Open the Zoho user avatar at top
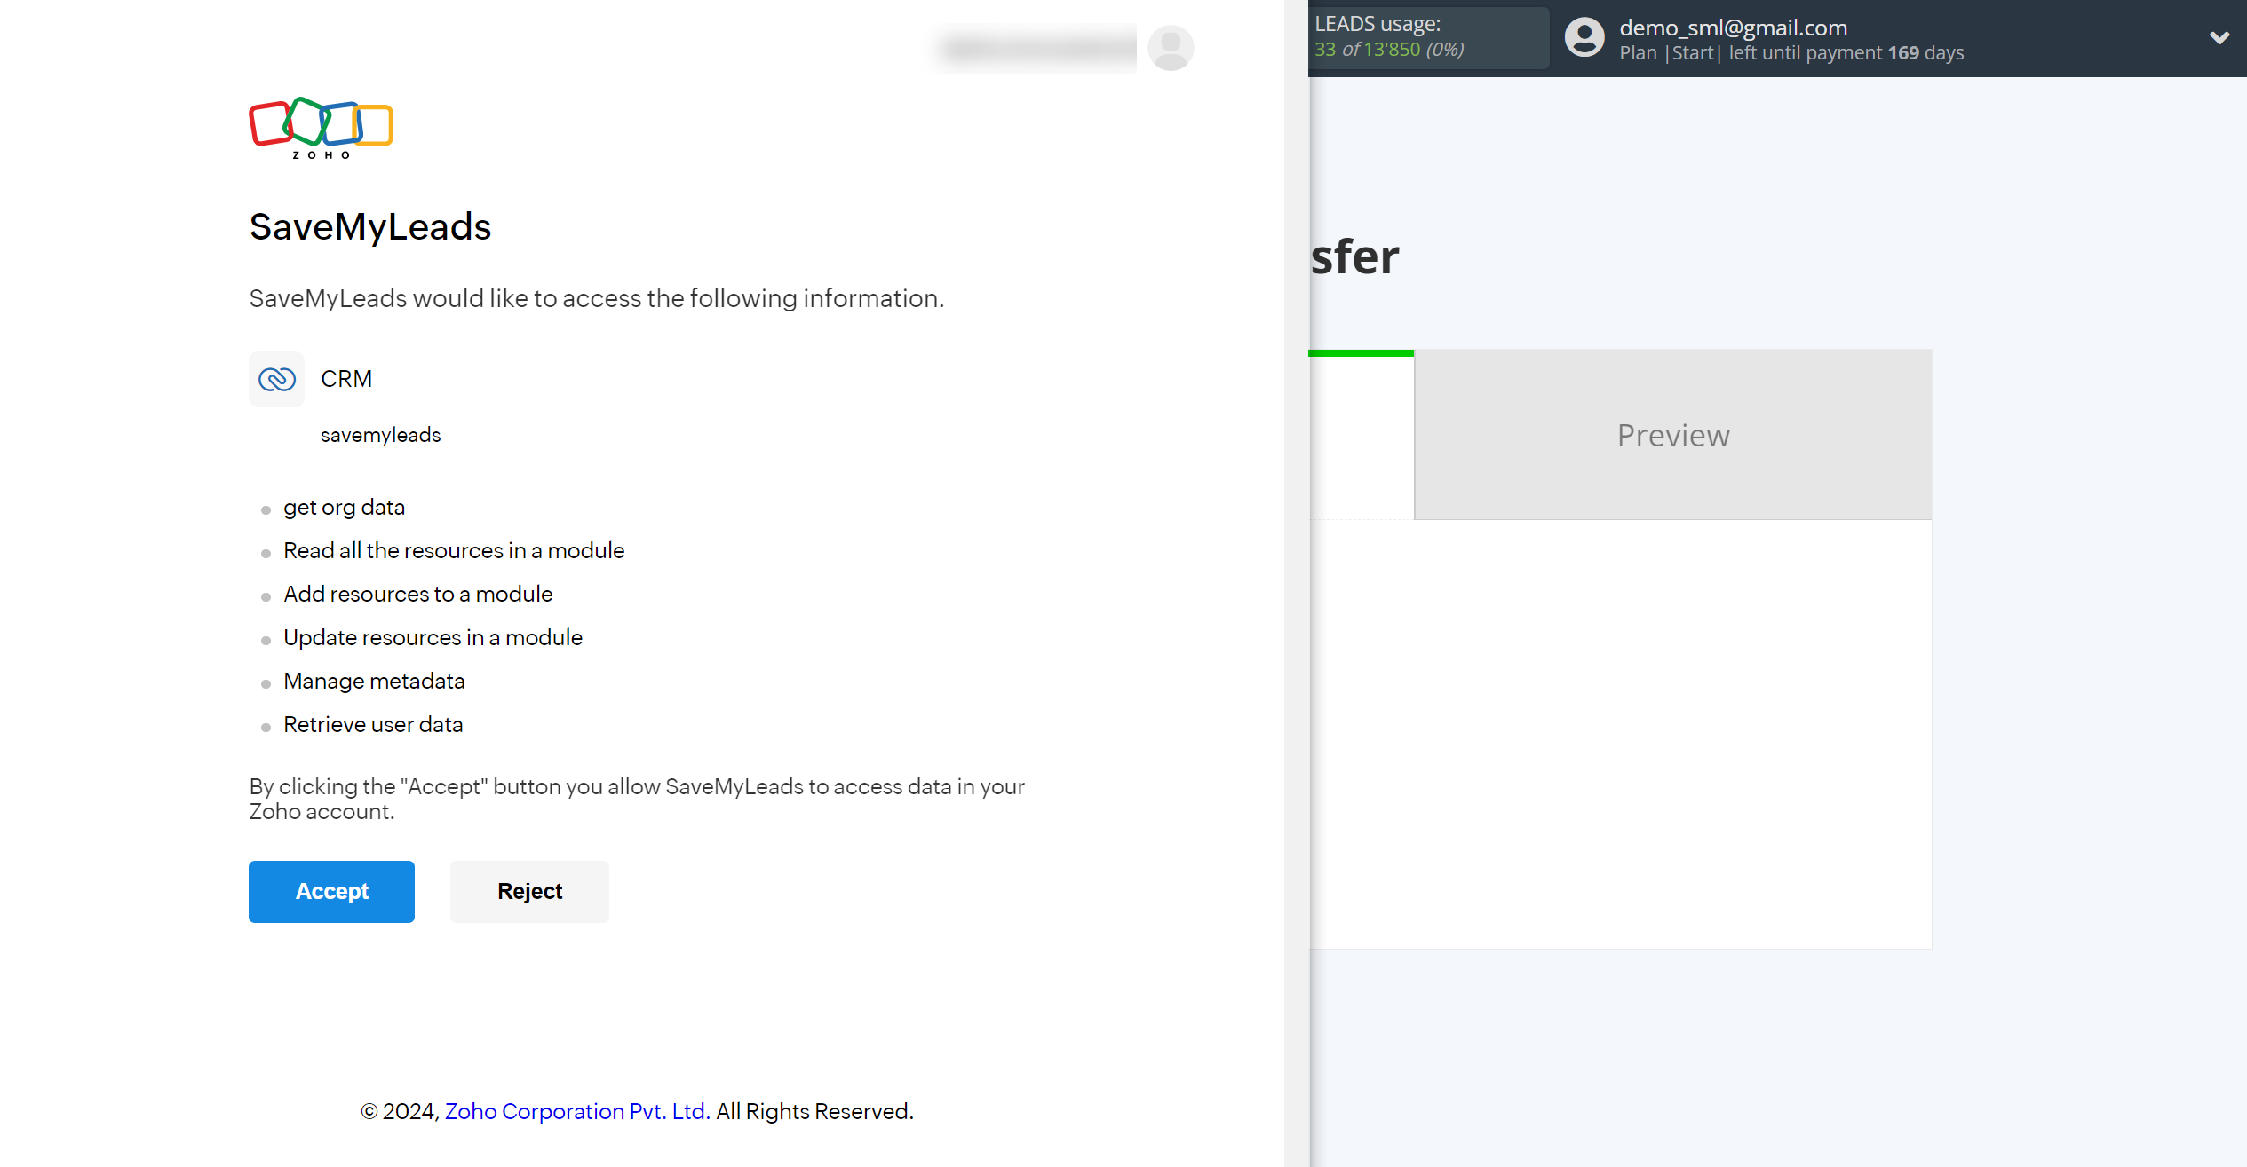 click(1171, 48)
